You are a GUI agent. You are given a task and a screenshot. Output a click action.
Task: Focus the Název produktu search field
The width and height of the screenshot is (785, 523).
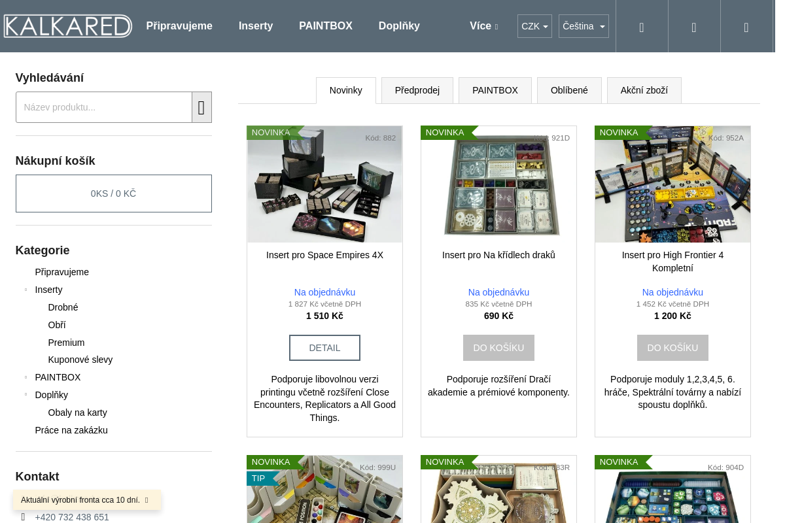pos(104,107)
